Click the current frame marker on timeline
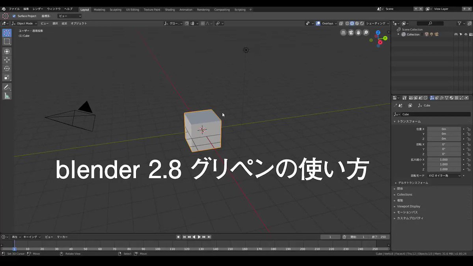Screen dimensions: 473x266 (x=14, y=249)
